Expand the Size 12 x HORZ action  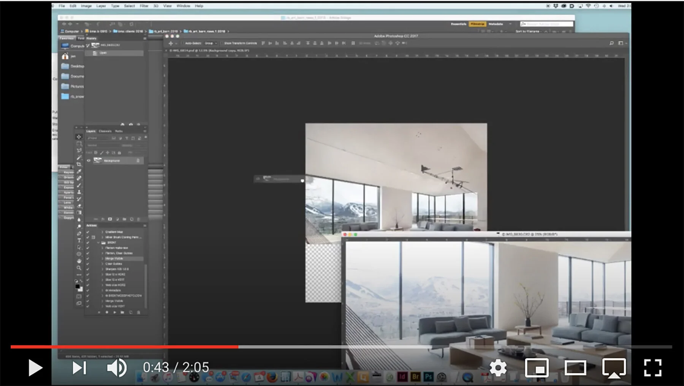[x=103, y=274]
